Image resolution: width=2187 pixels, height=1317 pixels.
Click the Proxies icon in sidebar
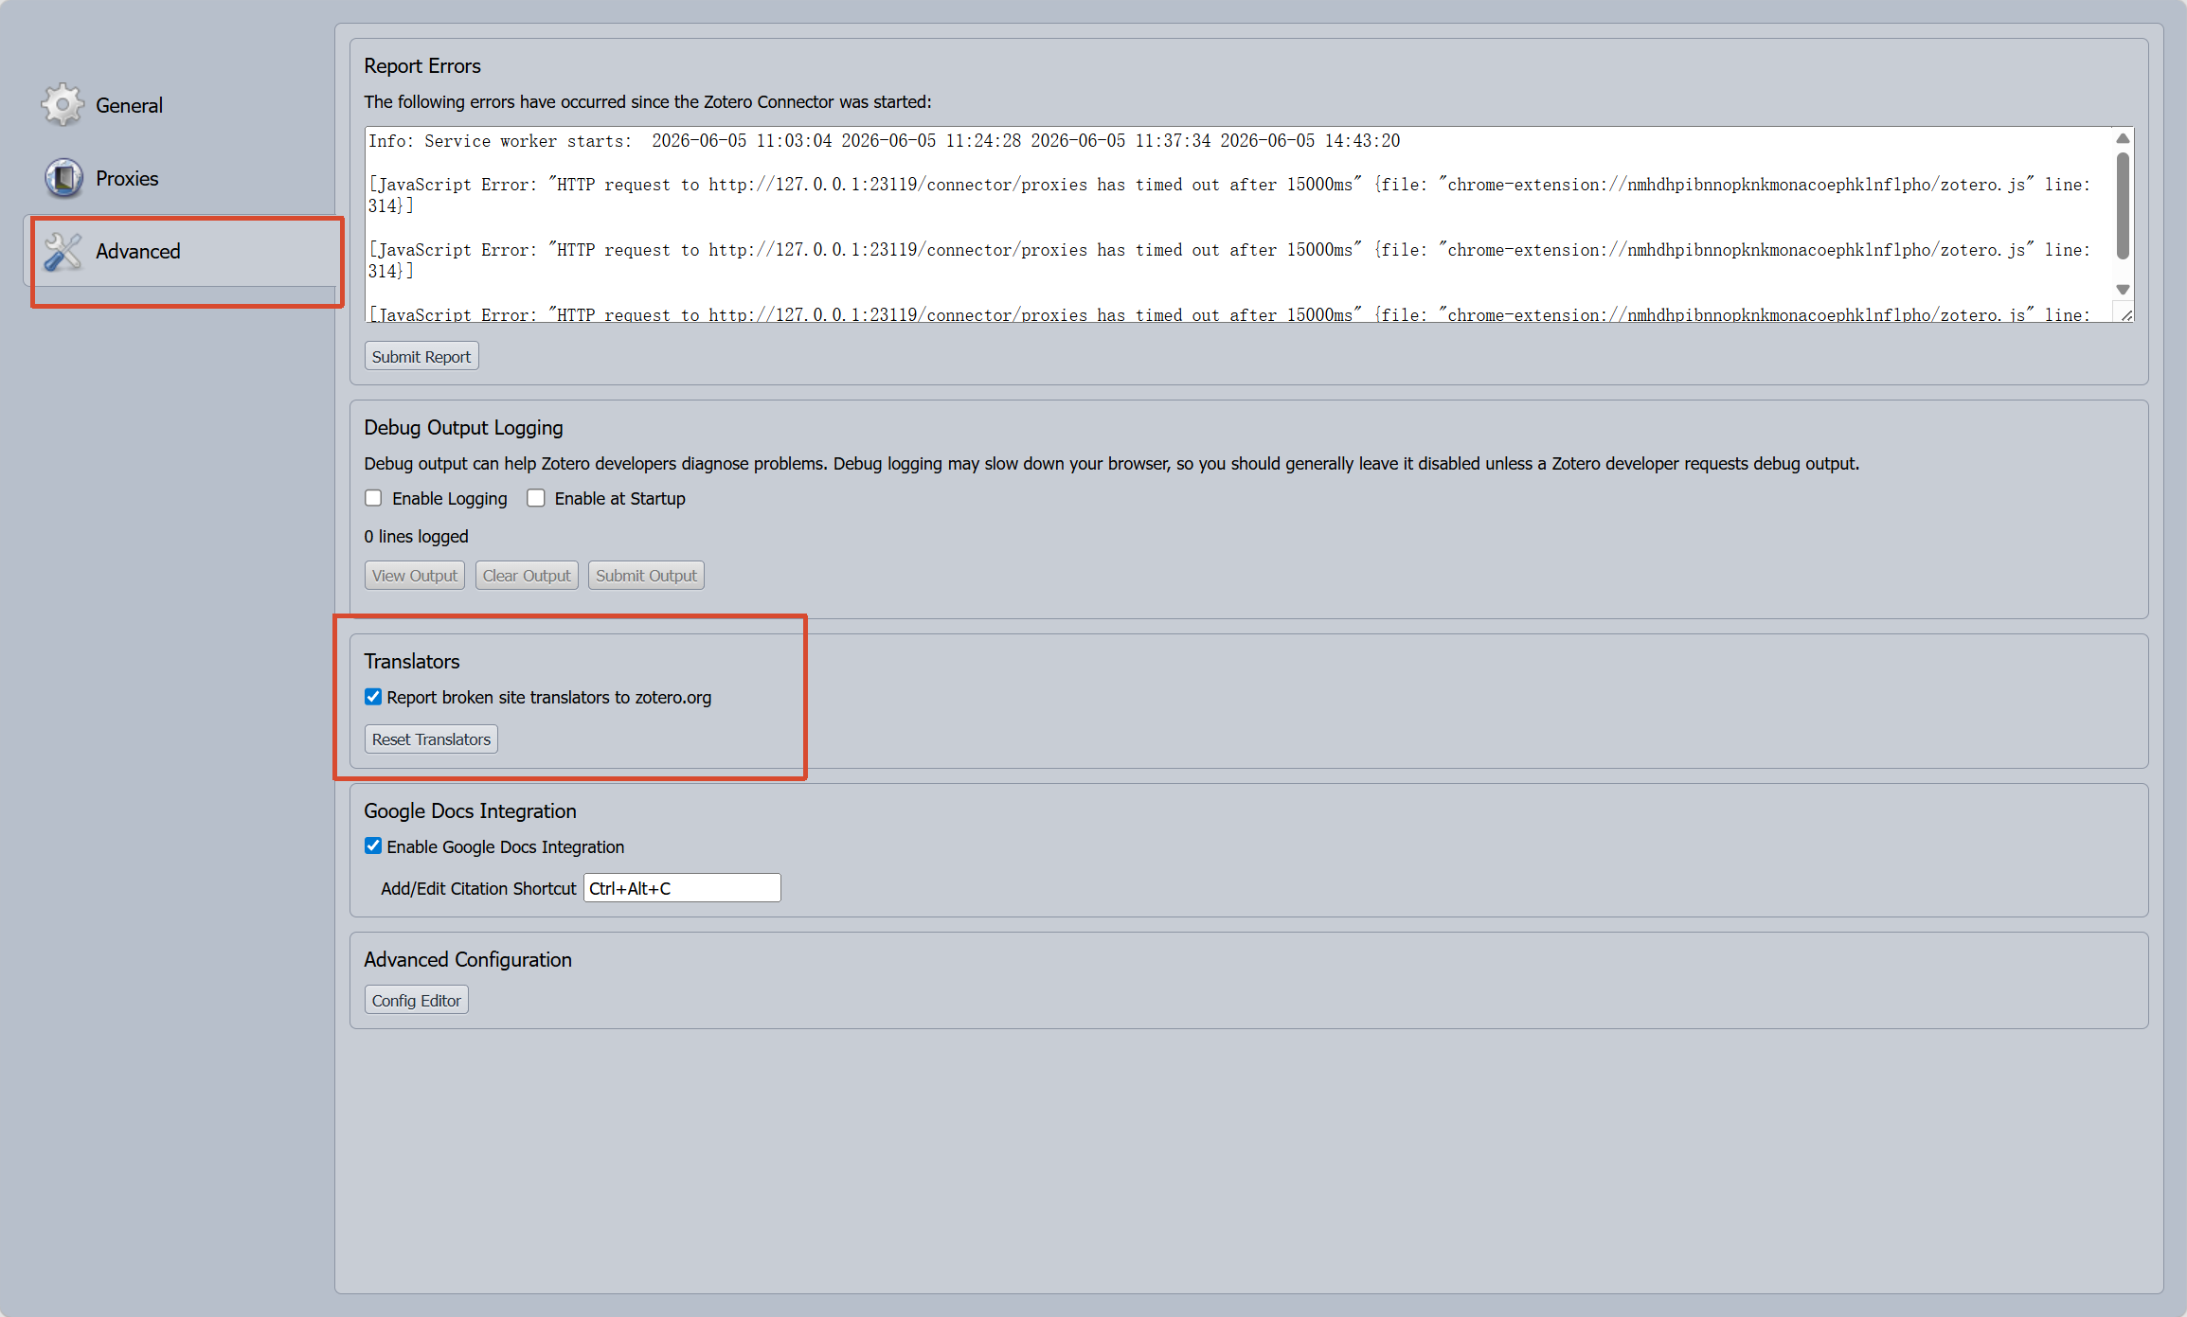click(x=63, y=178)
